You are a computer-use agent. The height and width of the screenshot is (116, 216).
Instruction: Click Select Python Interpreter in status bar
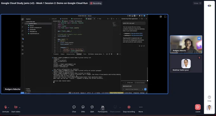click(116, 93)
